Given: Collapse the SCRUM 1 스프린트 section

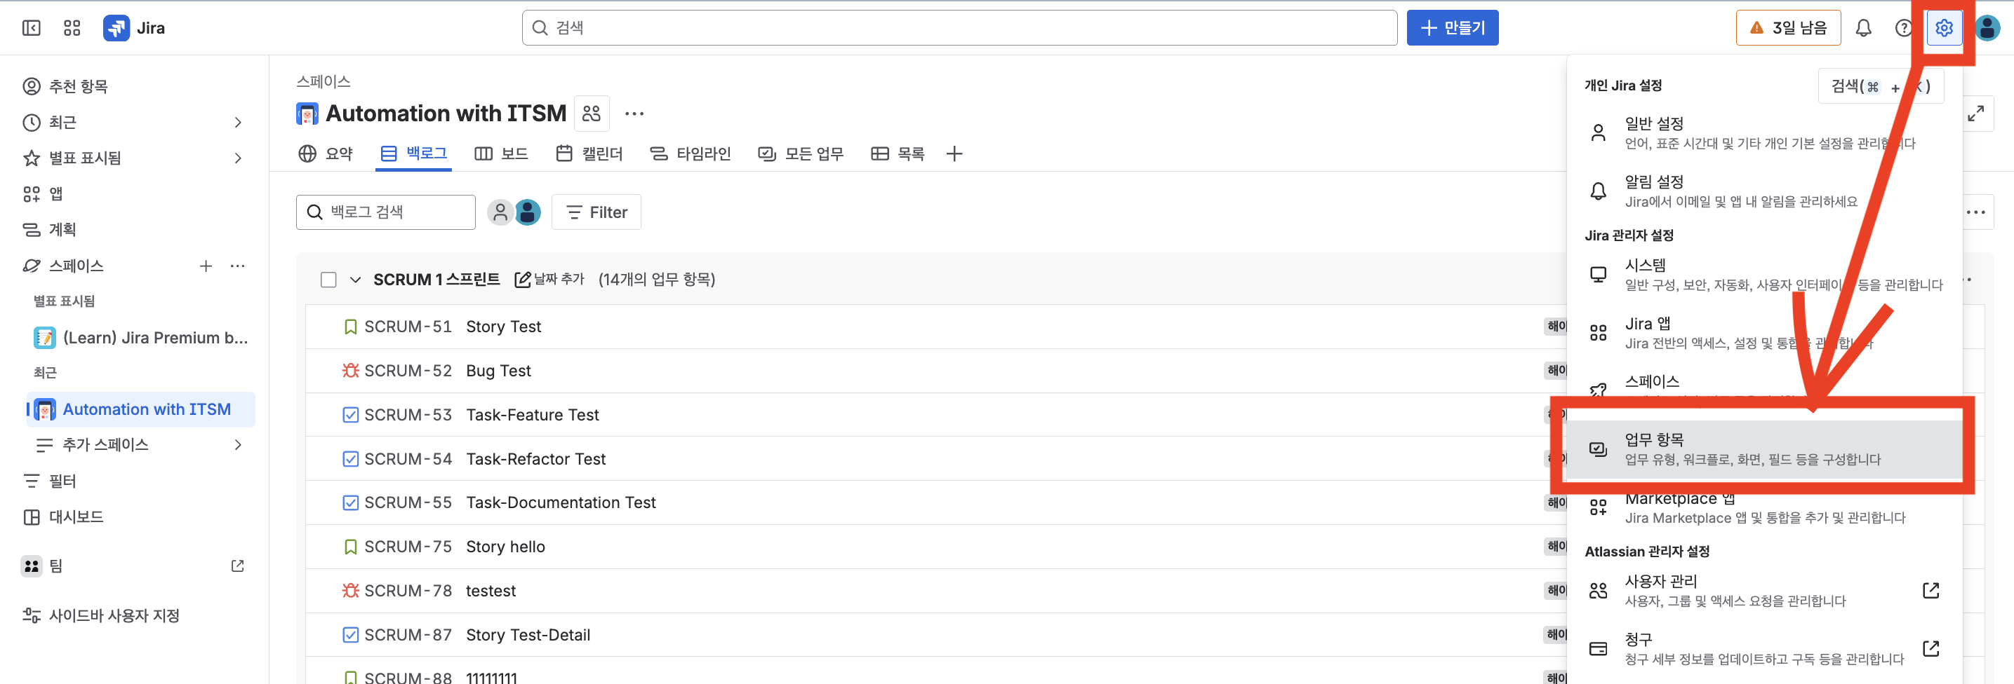Looking at the screenshot, I should (355, 280).
